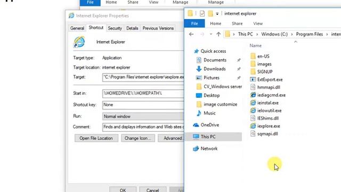The image size is (341, 192).
Task: Open the File tab in internet explorer window
Action: [194, 23]
